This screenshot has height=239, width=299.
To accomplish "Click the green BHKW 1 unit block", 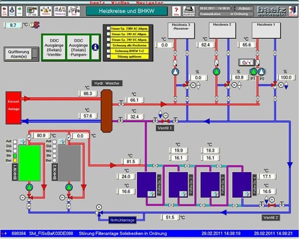I will click(29, 163).
